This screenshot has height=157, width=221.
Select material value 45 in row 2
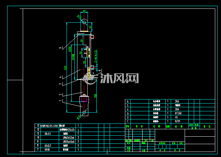pyautogui.click(x=176, y=117)
